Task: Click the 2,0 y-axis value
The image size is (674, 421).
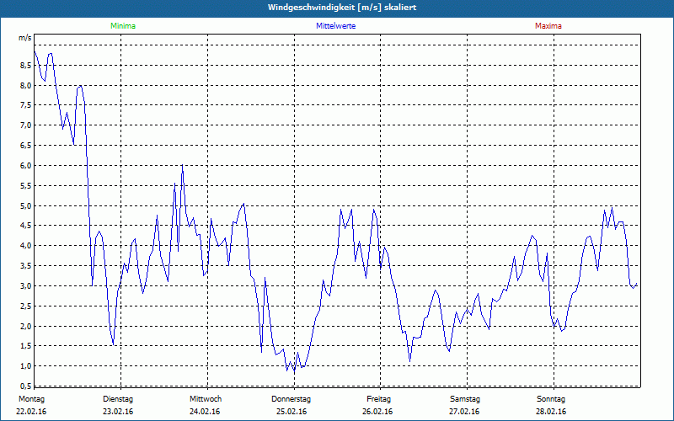Action: click(x=25, y=326)
